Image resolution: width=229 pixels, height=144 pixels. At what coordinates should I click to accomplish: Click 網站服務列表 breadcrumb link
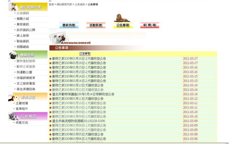[64, 4]
